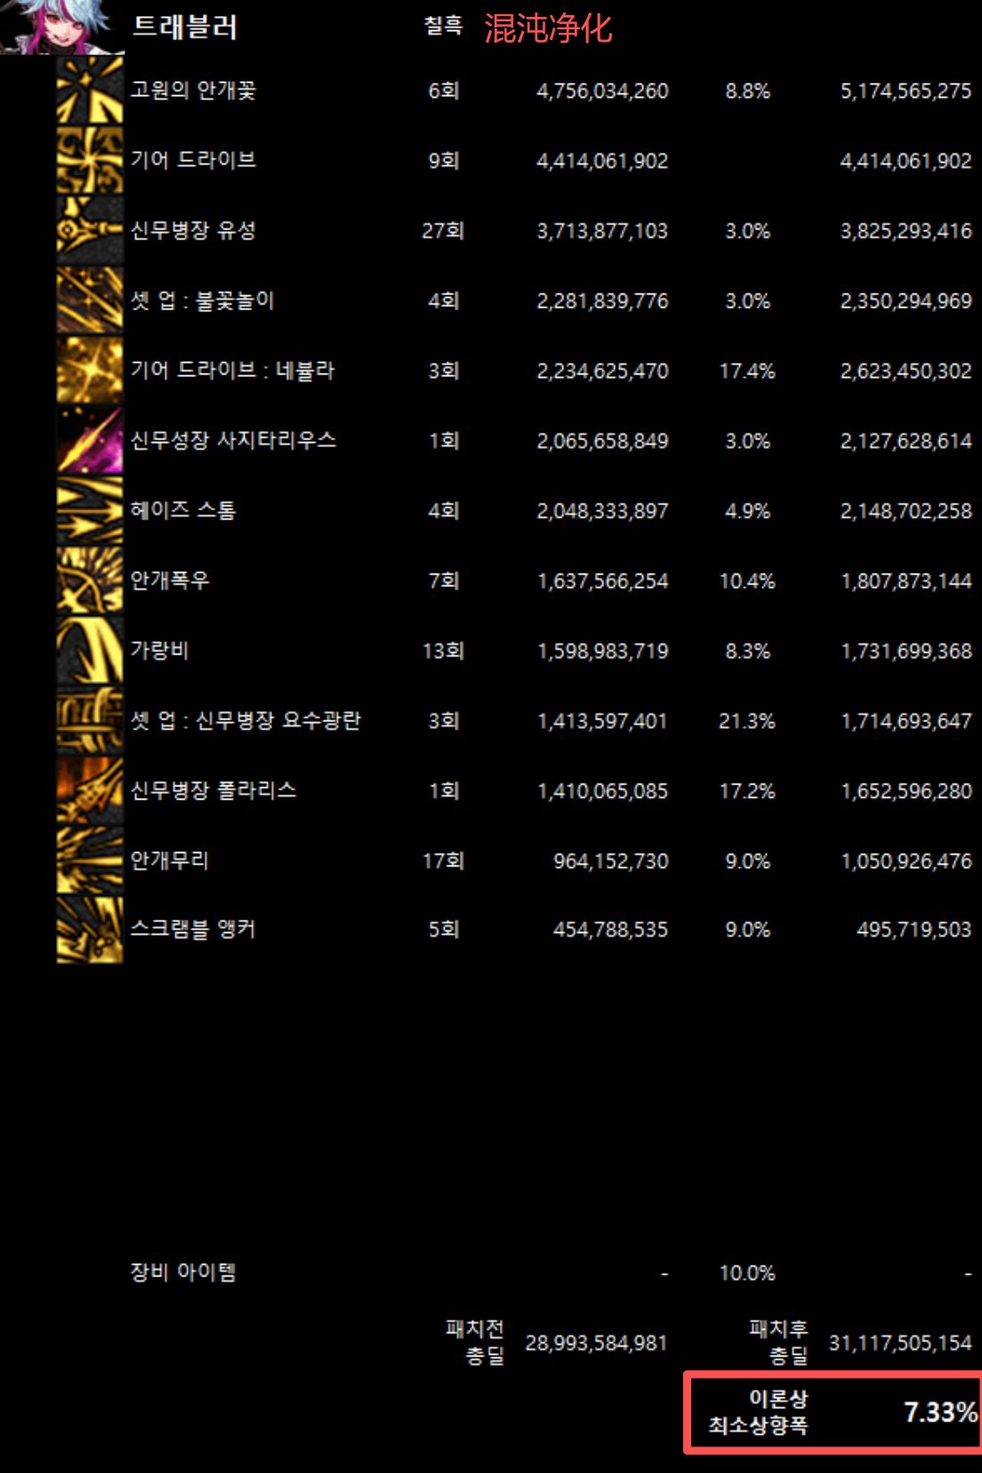This screenshot has height=1473, width=982.
Task: Select the 스크램블 앵커 skill icon
Action: [90, 930]
